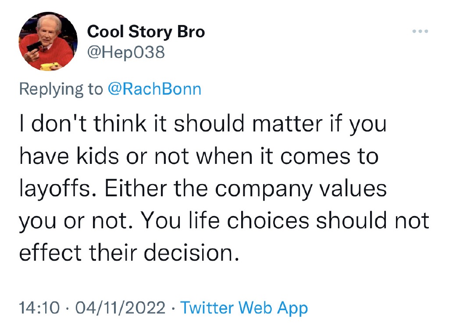This screenshot has height=326, width=449.
Task: Click the Cool Story Bro profile avatar
Action: click(48, 42)
